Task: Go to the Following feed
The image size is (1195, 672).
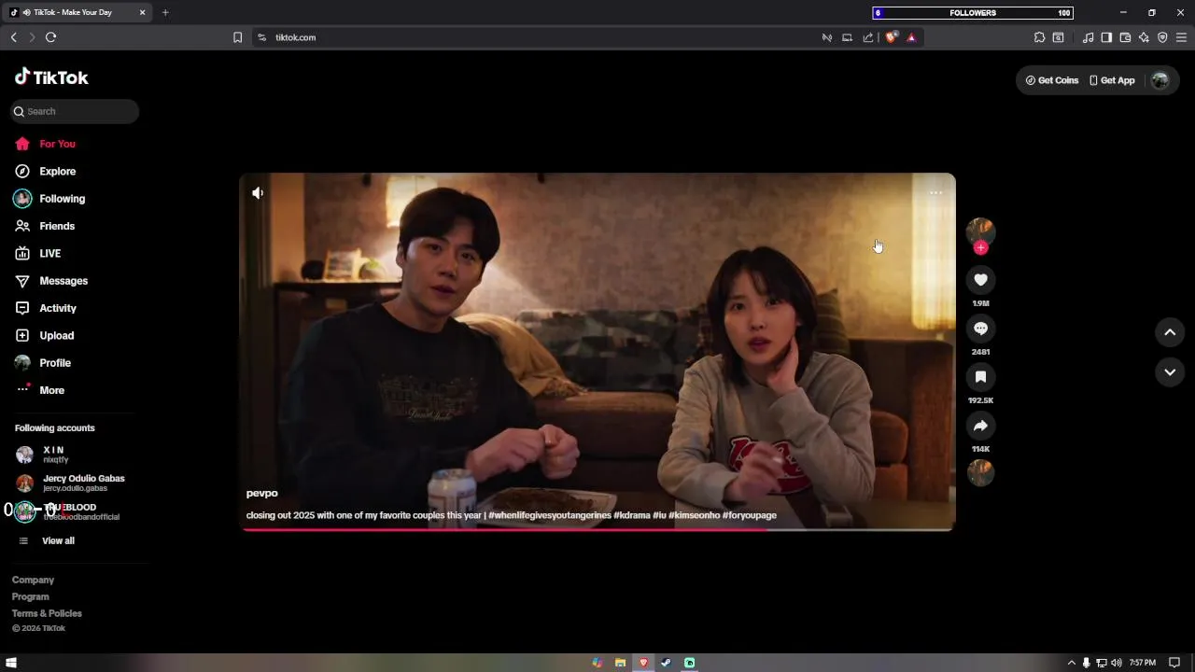Action: tap(49, 199)
